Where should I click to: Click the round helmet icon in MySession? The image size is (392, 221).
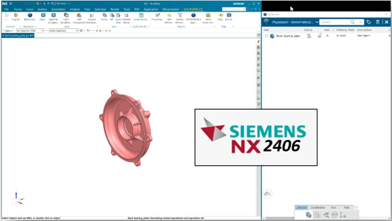click(267, 194)
